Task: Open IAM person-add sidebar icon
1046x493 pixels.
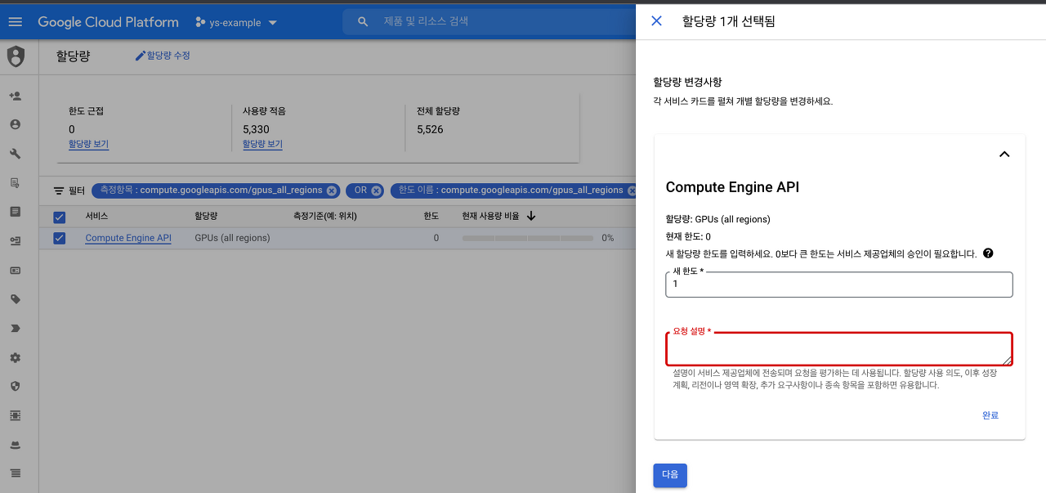Action: (x=15, y=96)
